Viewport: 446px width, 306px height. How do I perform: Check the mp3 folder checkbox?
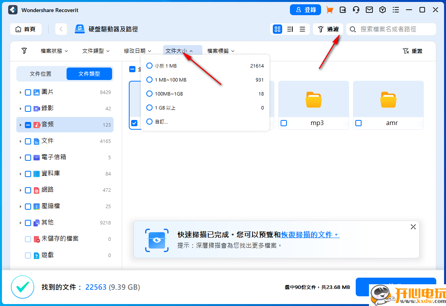click(284, 123)
